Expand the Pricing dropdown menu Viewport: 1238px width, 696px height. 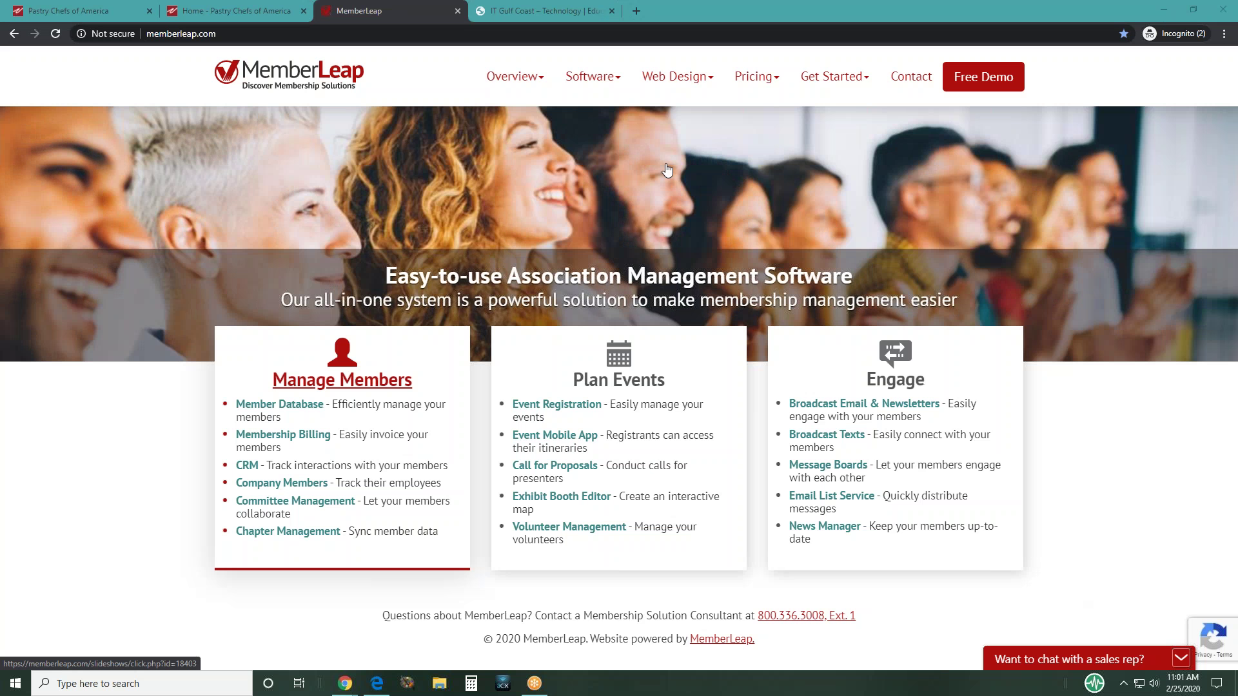click(x=757, y=77)
